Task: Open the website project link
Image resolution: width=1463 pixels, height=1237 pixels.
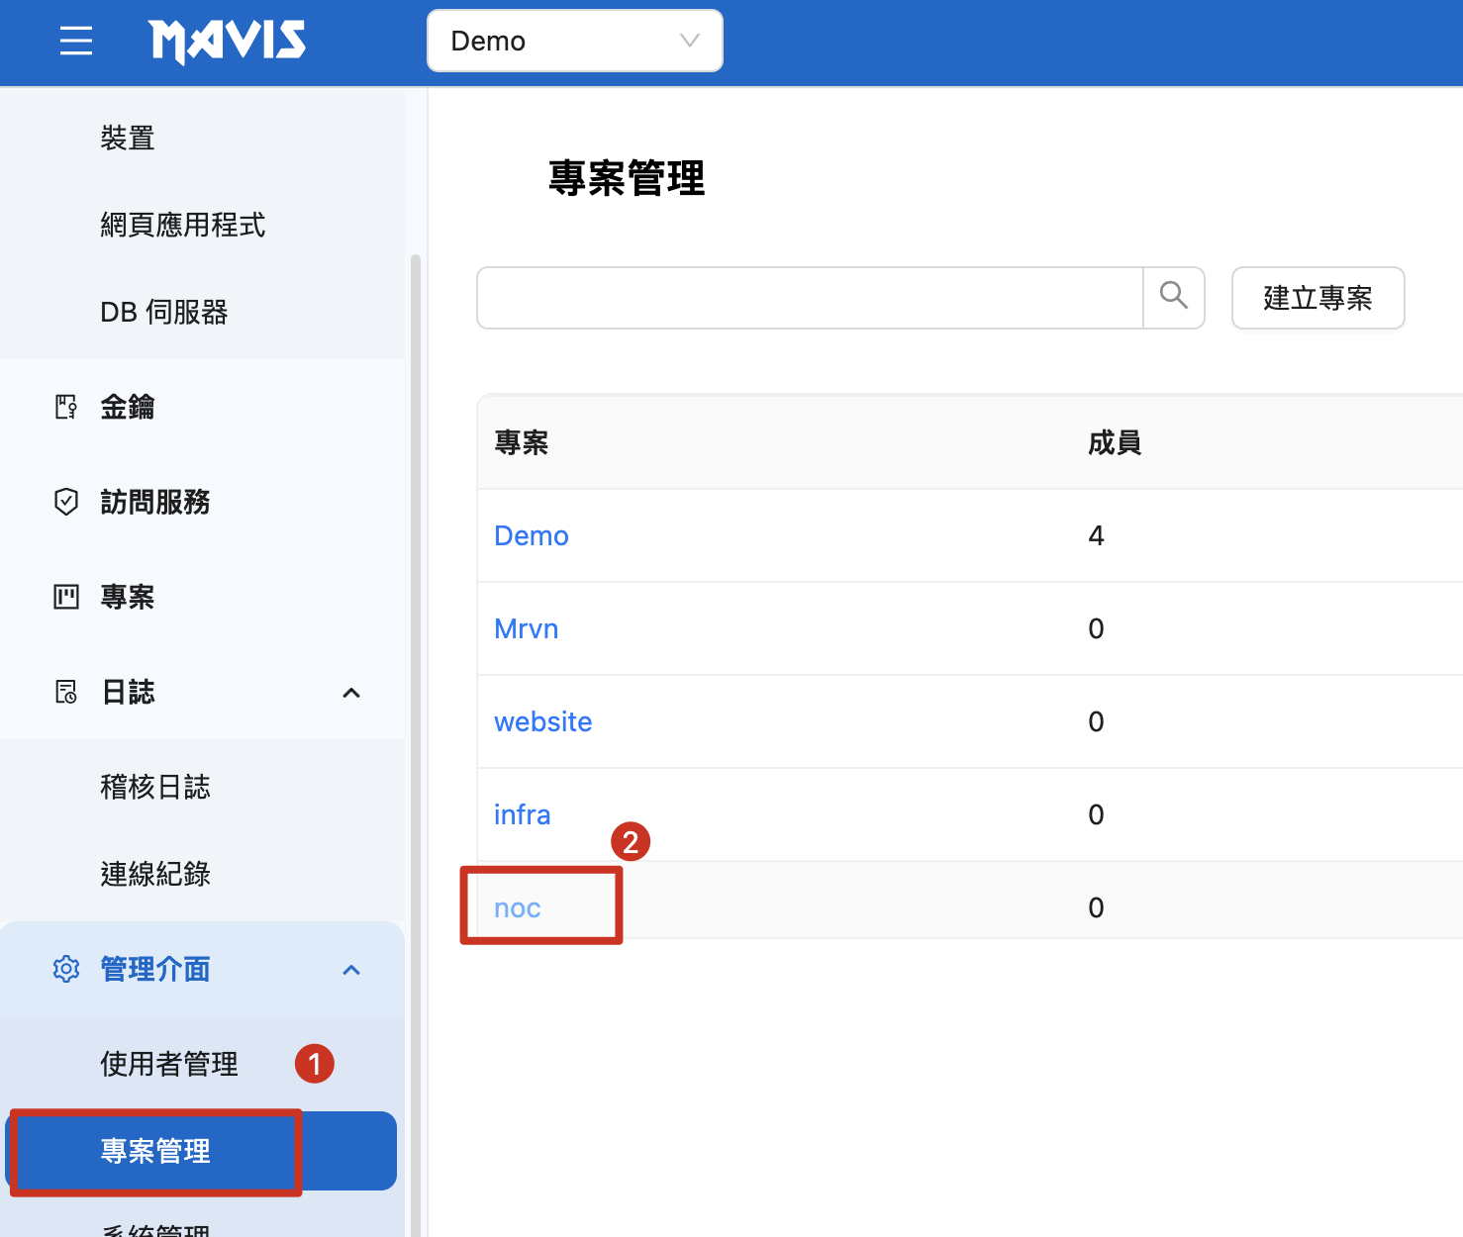Action: [542, 721]
